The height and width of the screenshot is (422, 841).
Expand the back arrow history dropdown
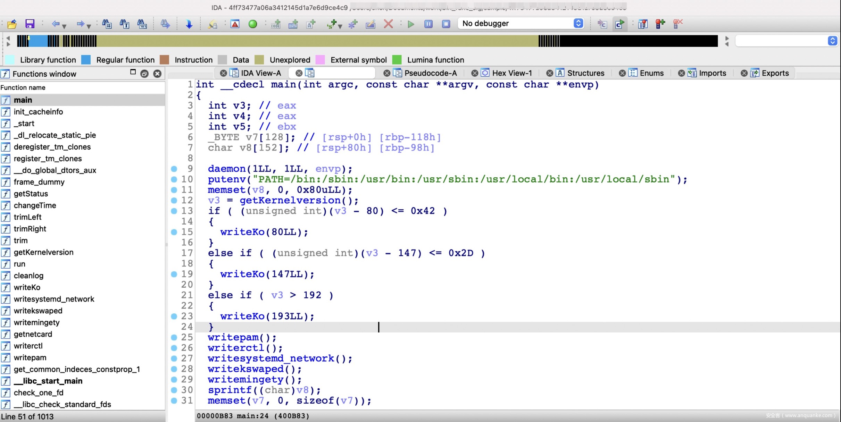coord(64,26)
